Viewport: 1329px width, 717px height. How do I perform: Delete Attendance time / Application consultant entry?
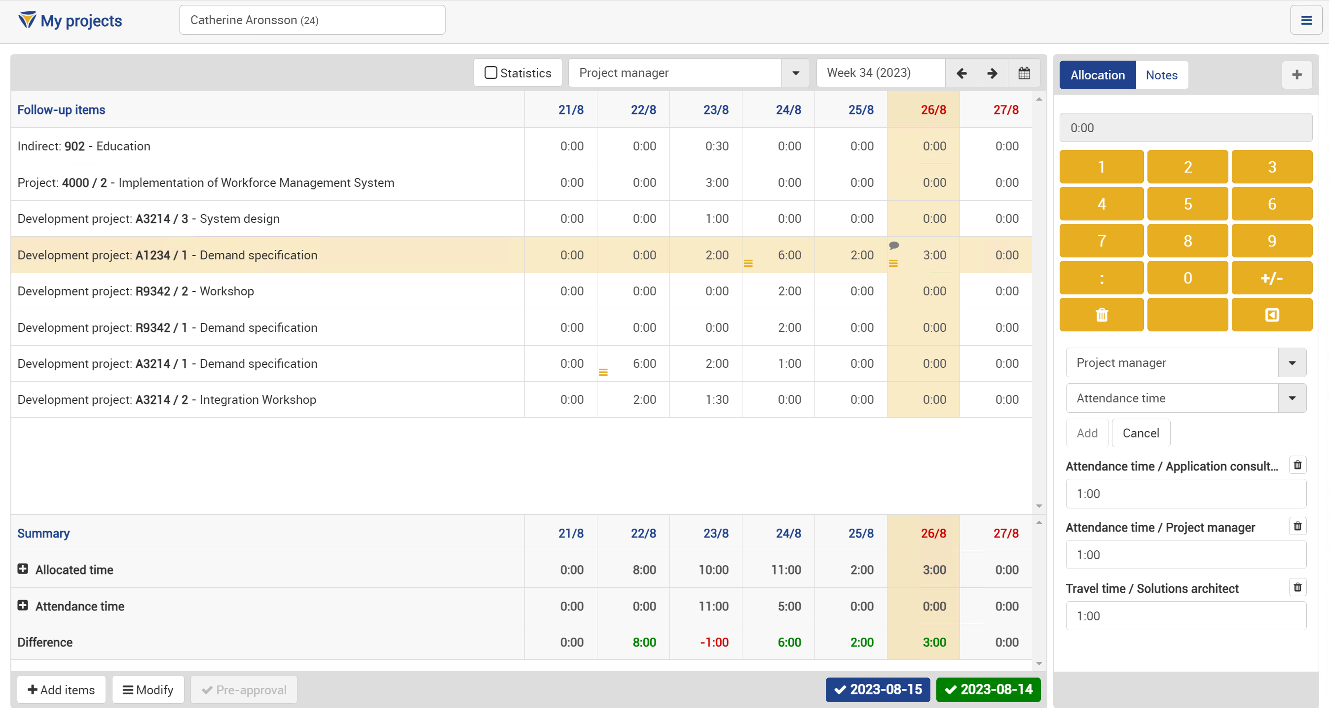tap(1297, 465)
